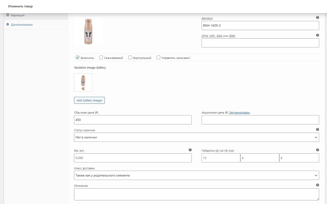Enable the Скачиваемый checkbox
Image resolution: width=327 pixels, height=204 pixels.
click(101, 57)
